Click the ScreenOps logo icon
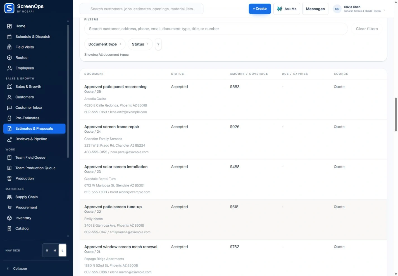This screenshot has height=276, width=398. (x=9, y=8)
